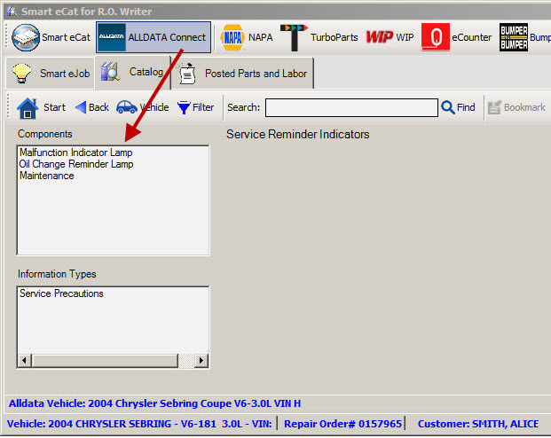The image size is (551, 438).
Task: Open Smart eCat catalog provider
Action: 51,37
